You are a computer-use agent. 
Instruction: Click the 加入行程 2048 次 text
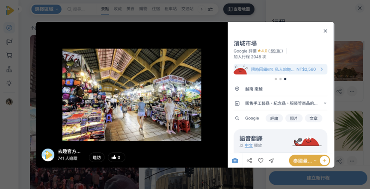tap(250, 57)
